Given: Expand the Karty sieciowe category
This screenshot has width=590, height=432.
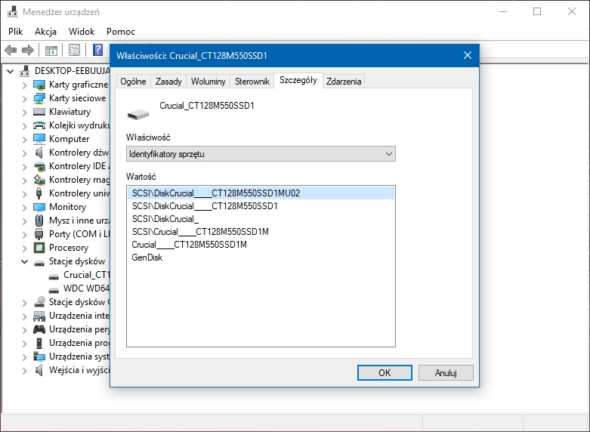Looking at the screenshot, I should point(24,99).
